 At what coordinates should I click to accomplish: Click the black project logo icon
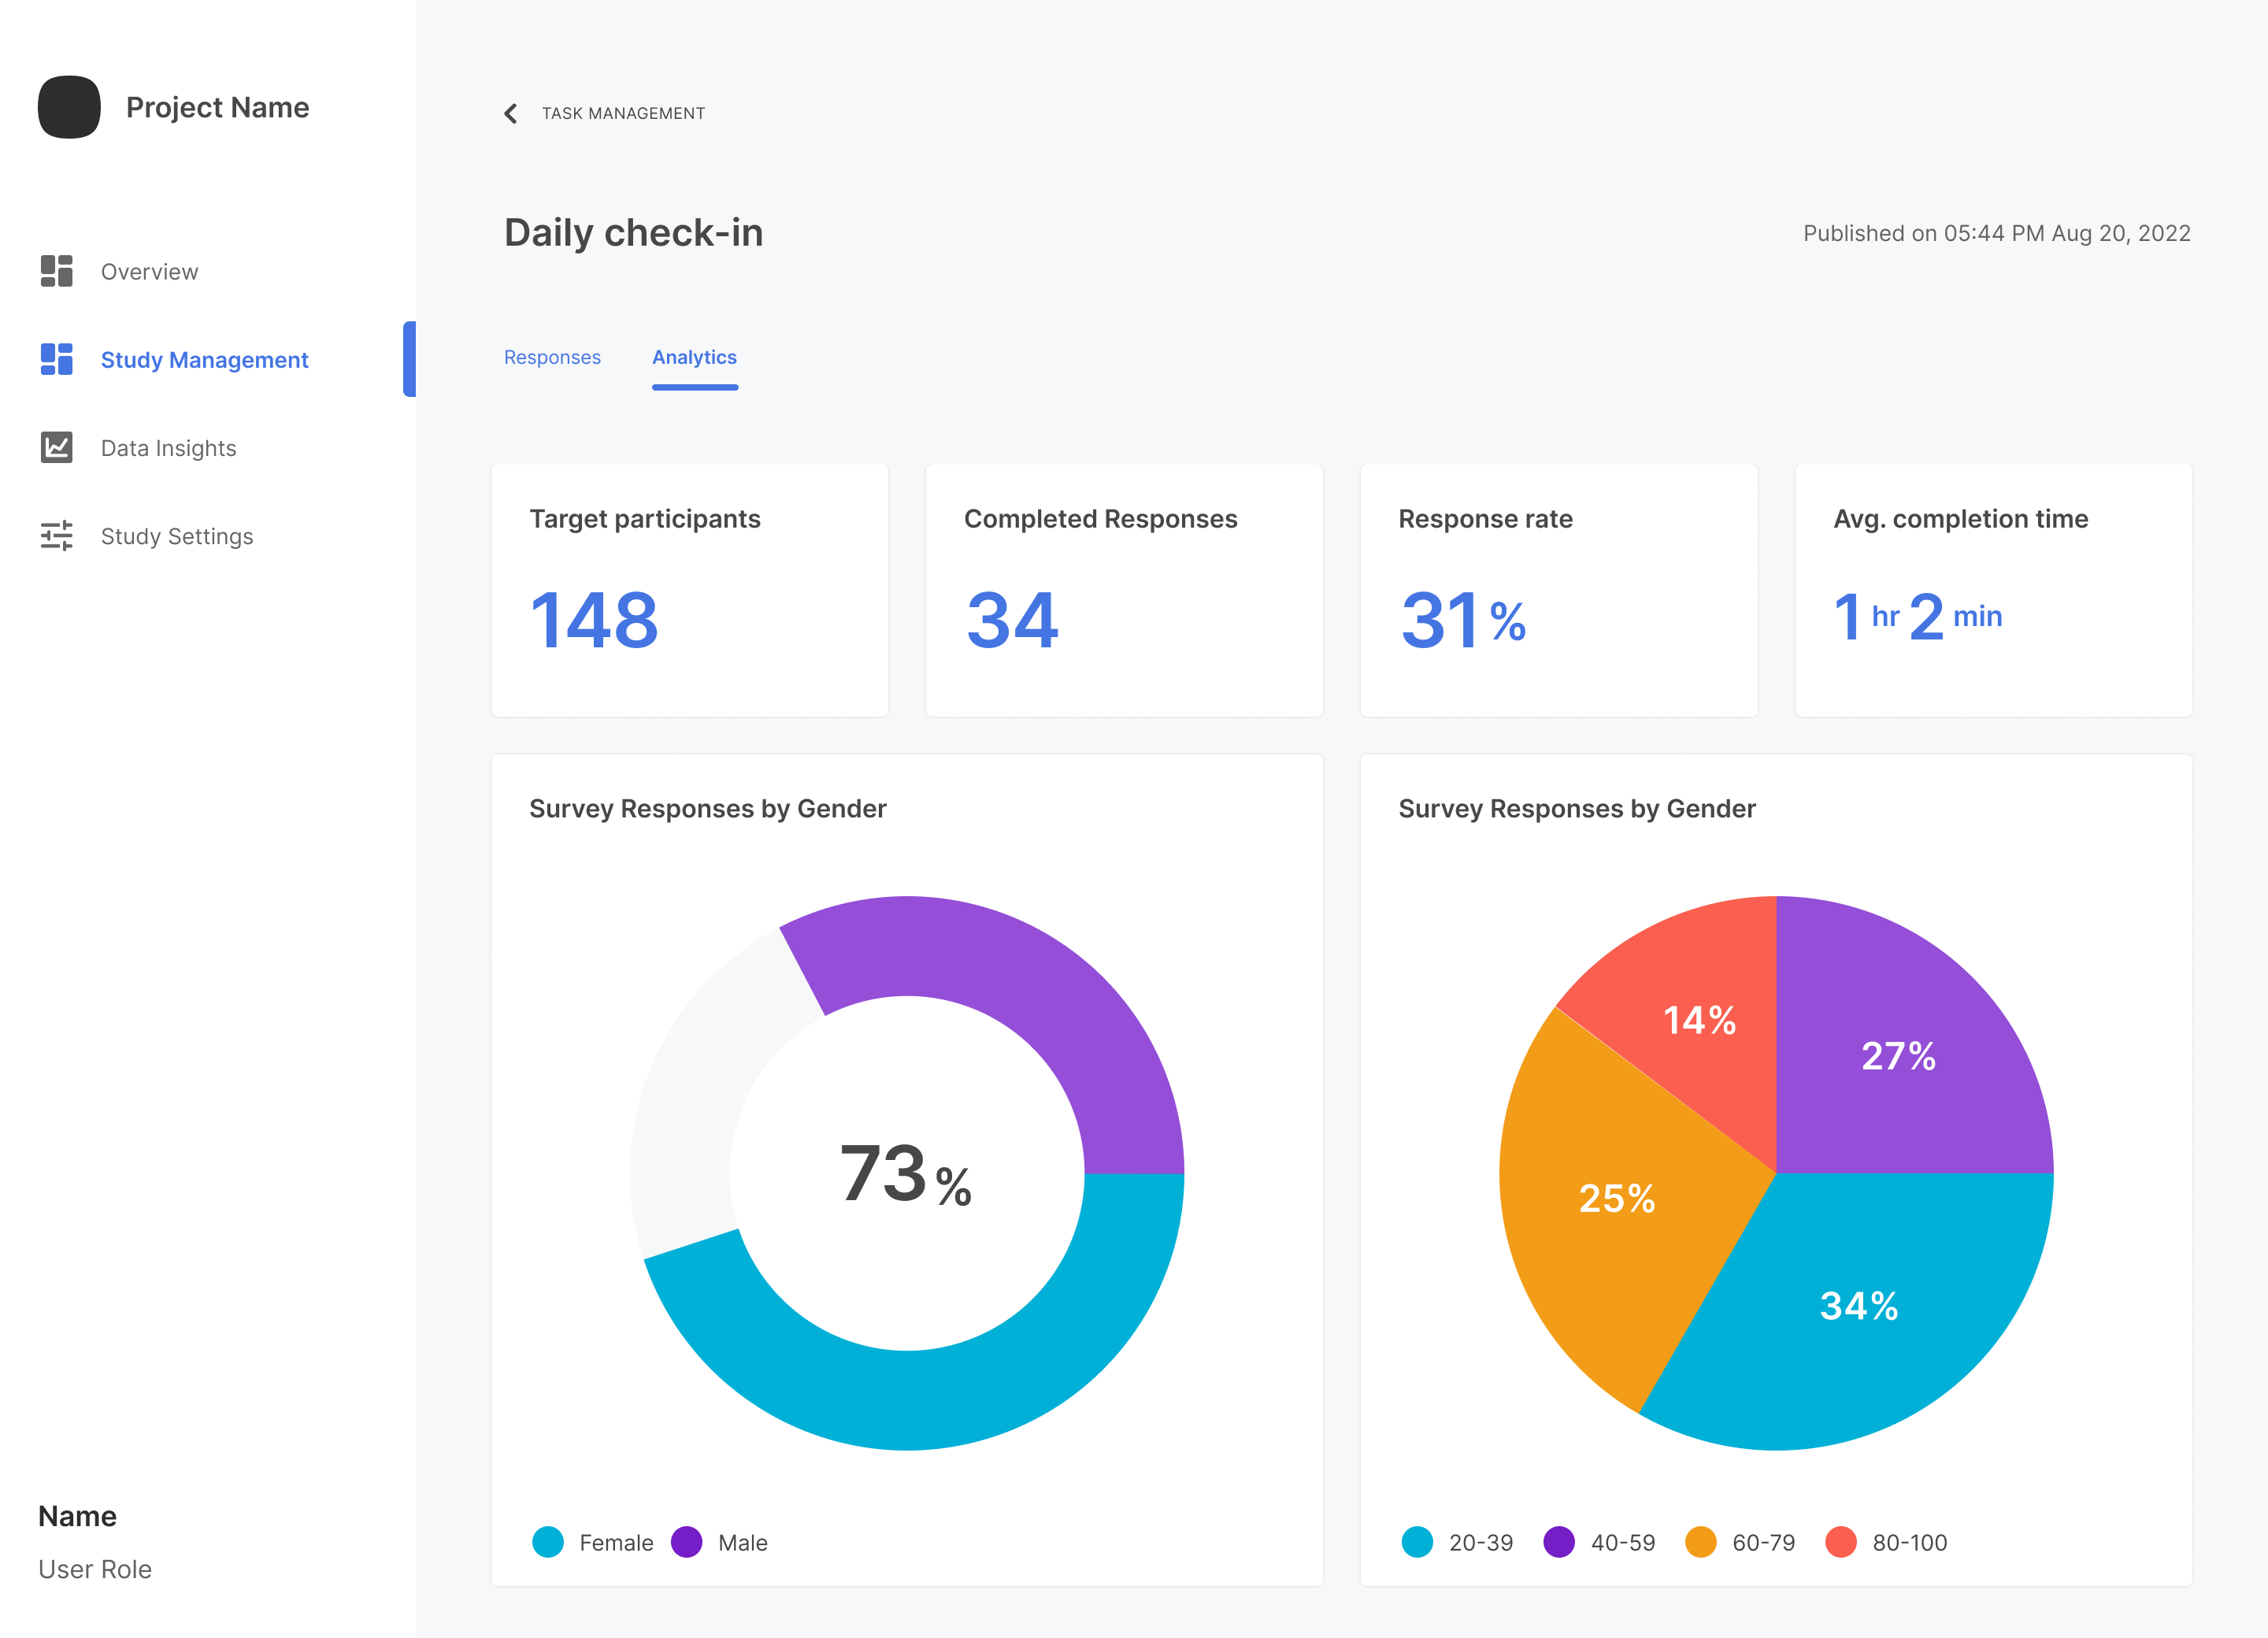[69, 107]
